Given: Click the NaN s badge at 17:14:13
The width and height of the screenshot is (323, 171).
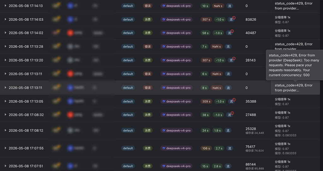Looking at the screenshot, I should 218,6.
